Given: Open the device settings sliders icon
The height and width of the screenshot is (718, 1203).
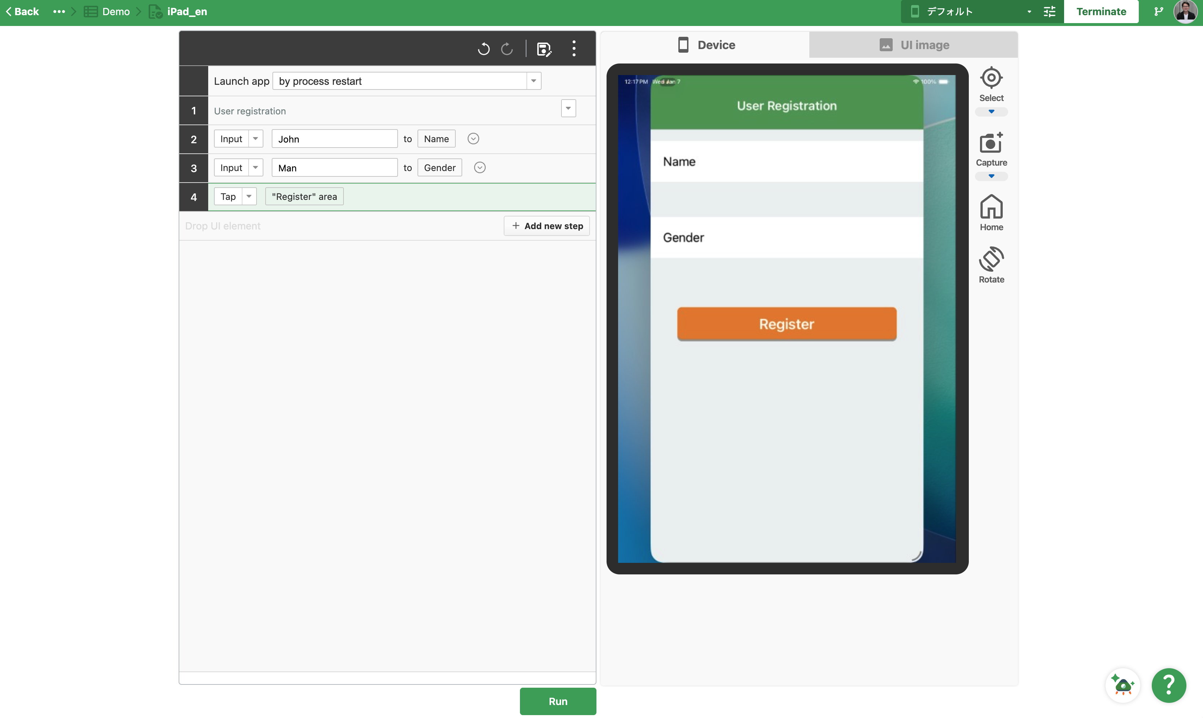Looking at the screenshot, I should [1049, 11].
